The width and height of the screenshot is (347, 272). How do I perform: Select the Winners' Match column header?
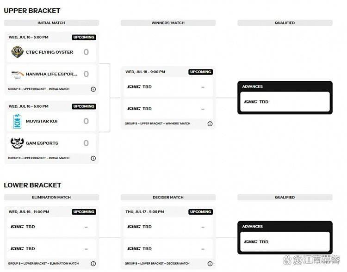168,23
